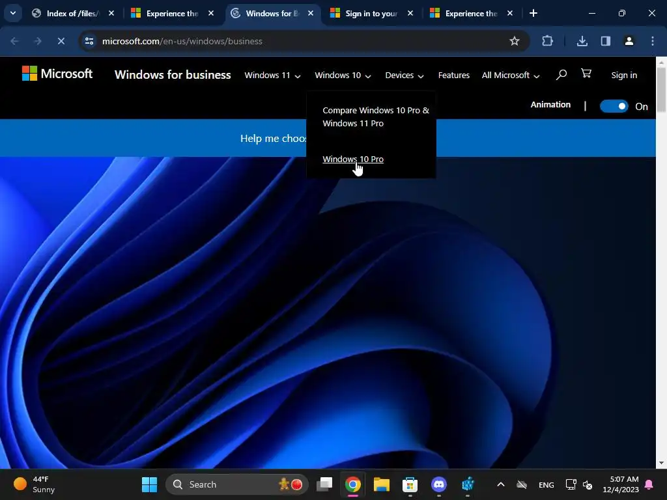Click the scrollbar down arrow
Image resolution: width=667 pixels, height=500 pixels.
coord(662,463)
